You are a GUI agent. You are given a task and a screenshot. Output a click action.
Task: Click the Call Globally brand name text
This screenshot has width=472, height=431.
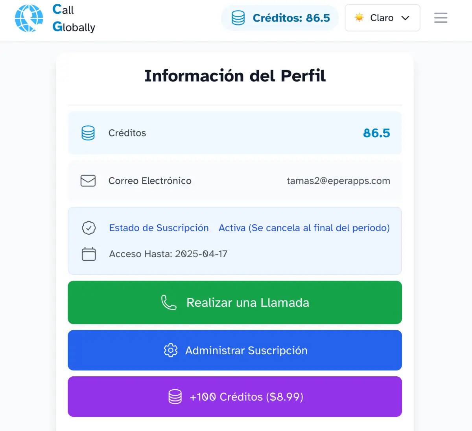point(74,18)
